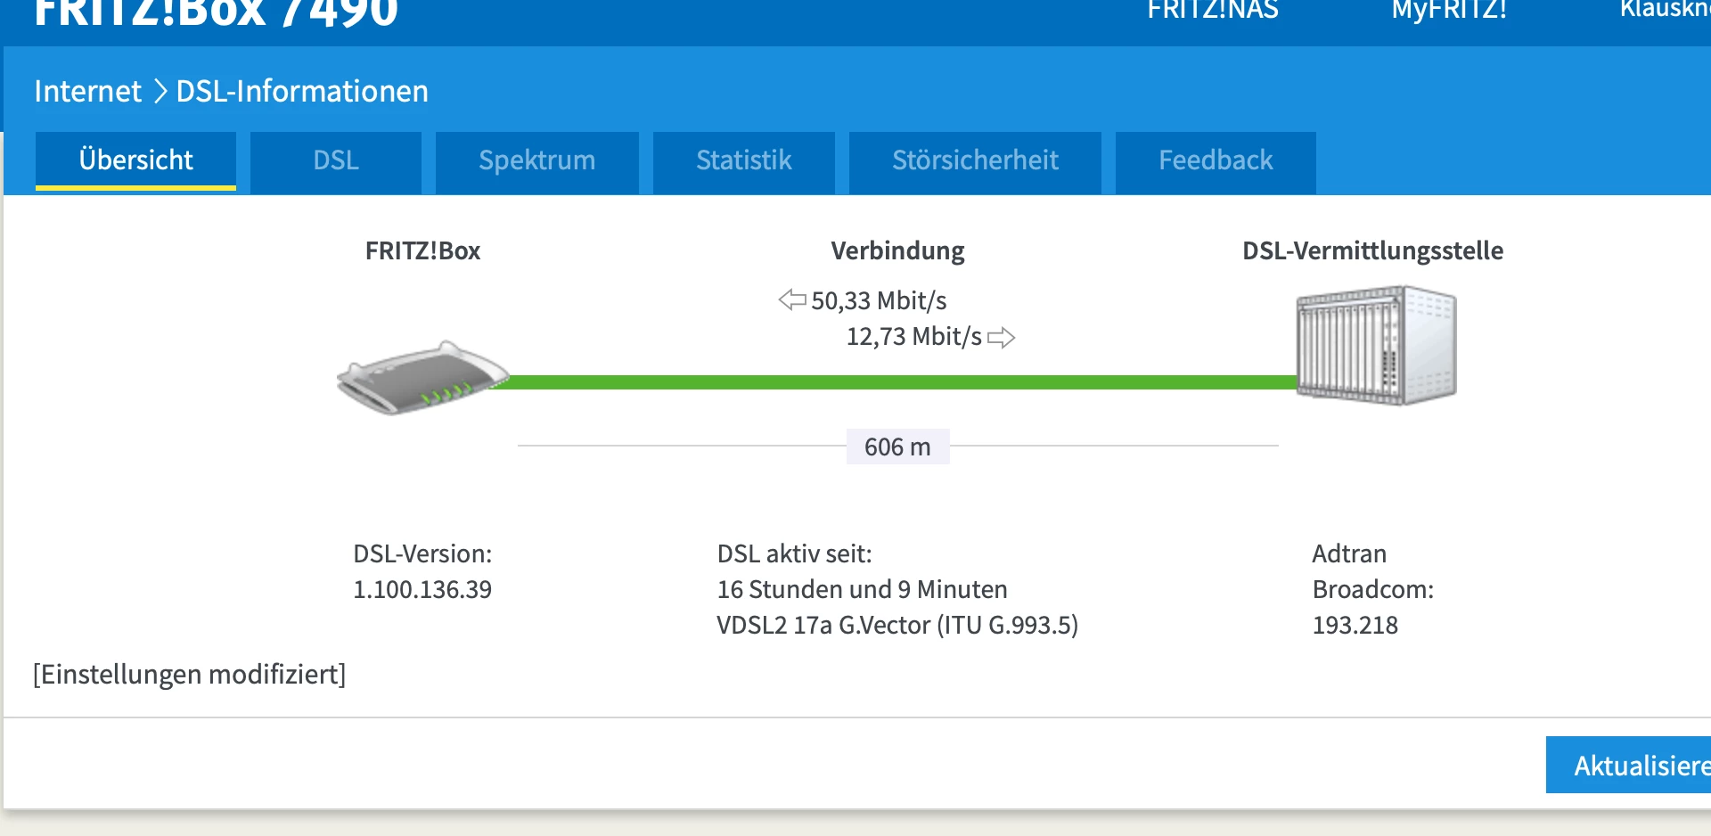Click the Einstellungen modifiziert note
Image resolution: width=1711 pixels, height=836 pixels.
[189, 675]
